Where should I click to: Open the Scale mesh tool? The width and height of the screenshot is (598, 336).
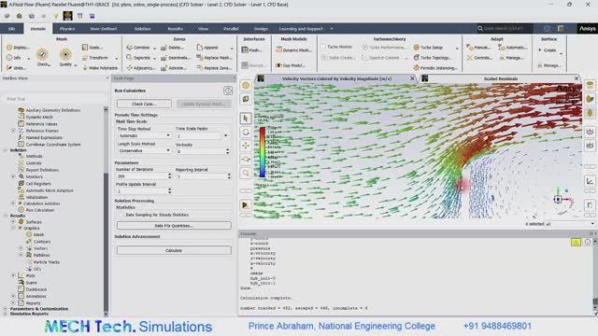tap(93, 48)
